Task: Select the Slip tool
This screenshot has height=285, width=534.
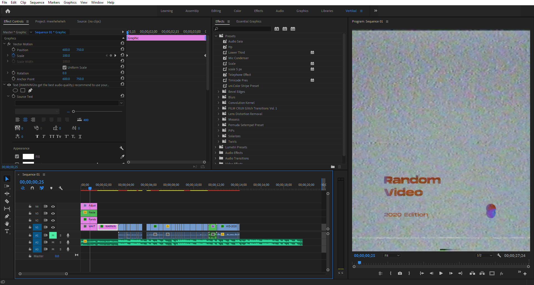Action: (x=7, y=209)
